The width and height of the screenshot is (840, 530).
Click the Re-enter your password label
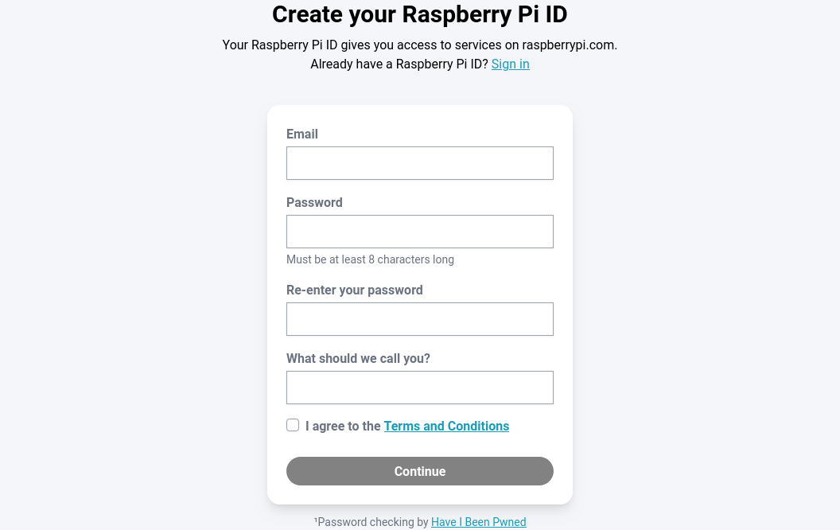pyautogui.click(x=355, y=290)
